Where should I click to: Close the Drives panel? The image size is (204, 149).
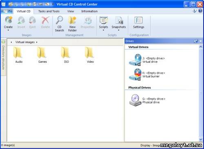[201, 41]
